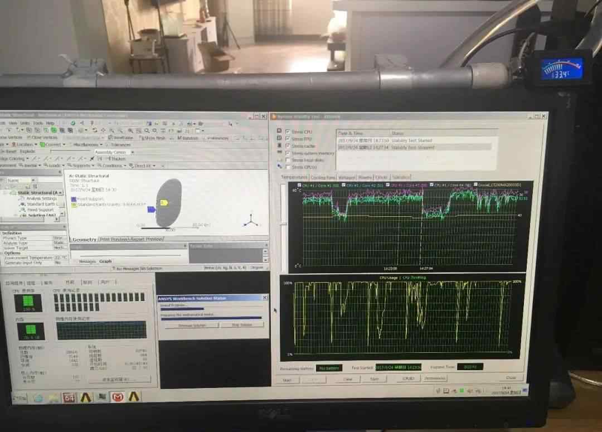This screenshot has height=432, width=602.
Task: Toggle the Stress CPU checkbox
Action: pyautogui.click(x=288, y=132)
